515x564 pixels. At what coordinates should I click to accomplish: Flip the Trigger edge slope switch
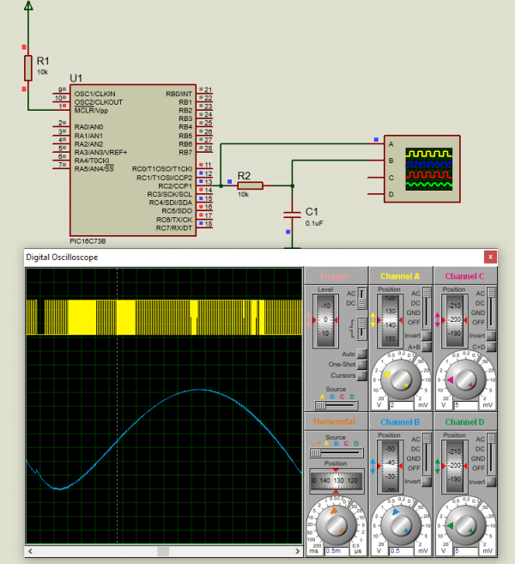coord(362,328)
